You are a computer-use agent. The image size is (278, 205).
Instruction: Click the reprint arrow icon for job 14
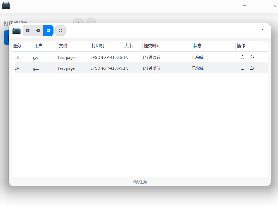252,68
